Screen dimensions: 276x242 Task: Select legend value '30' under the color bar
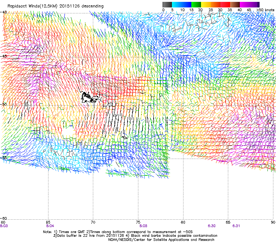click(220, 10)
